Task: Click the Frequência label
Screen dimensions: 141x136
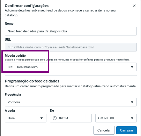Action: 13,95
